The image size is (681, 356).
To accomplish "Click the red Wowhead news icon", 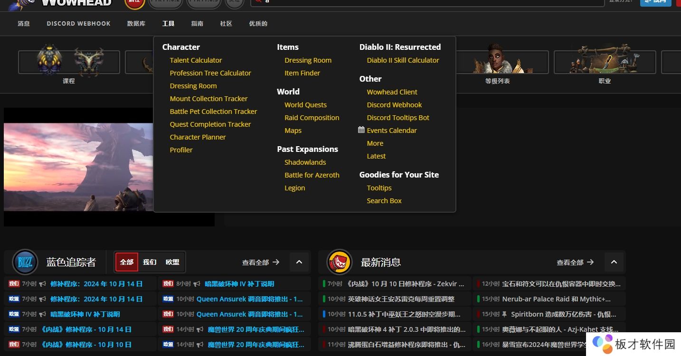I will (340, 262).
